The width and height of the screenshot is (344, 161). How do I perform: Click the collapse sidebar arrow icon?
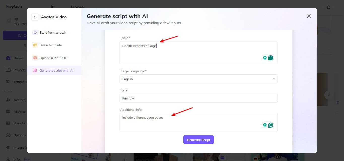(53, 7)
